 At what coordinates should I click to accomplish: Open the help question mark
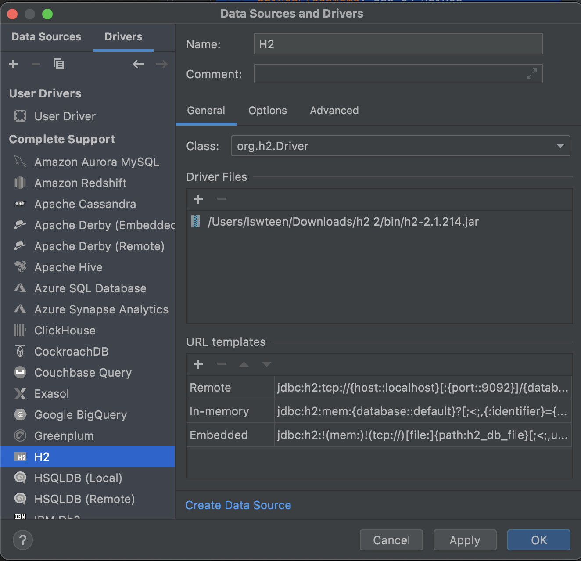point(23,540)
